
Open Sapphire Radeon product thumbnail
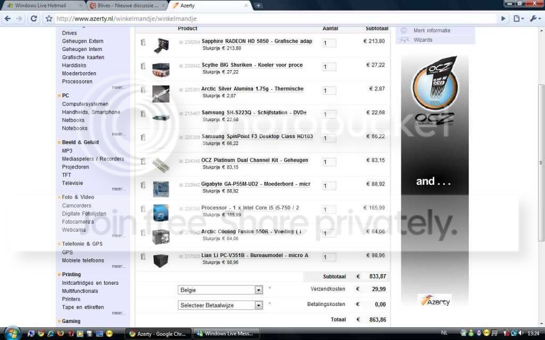pyautogui.click(x=161, y=46)
